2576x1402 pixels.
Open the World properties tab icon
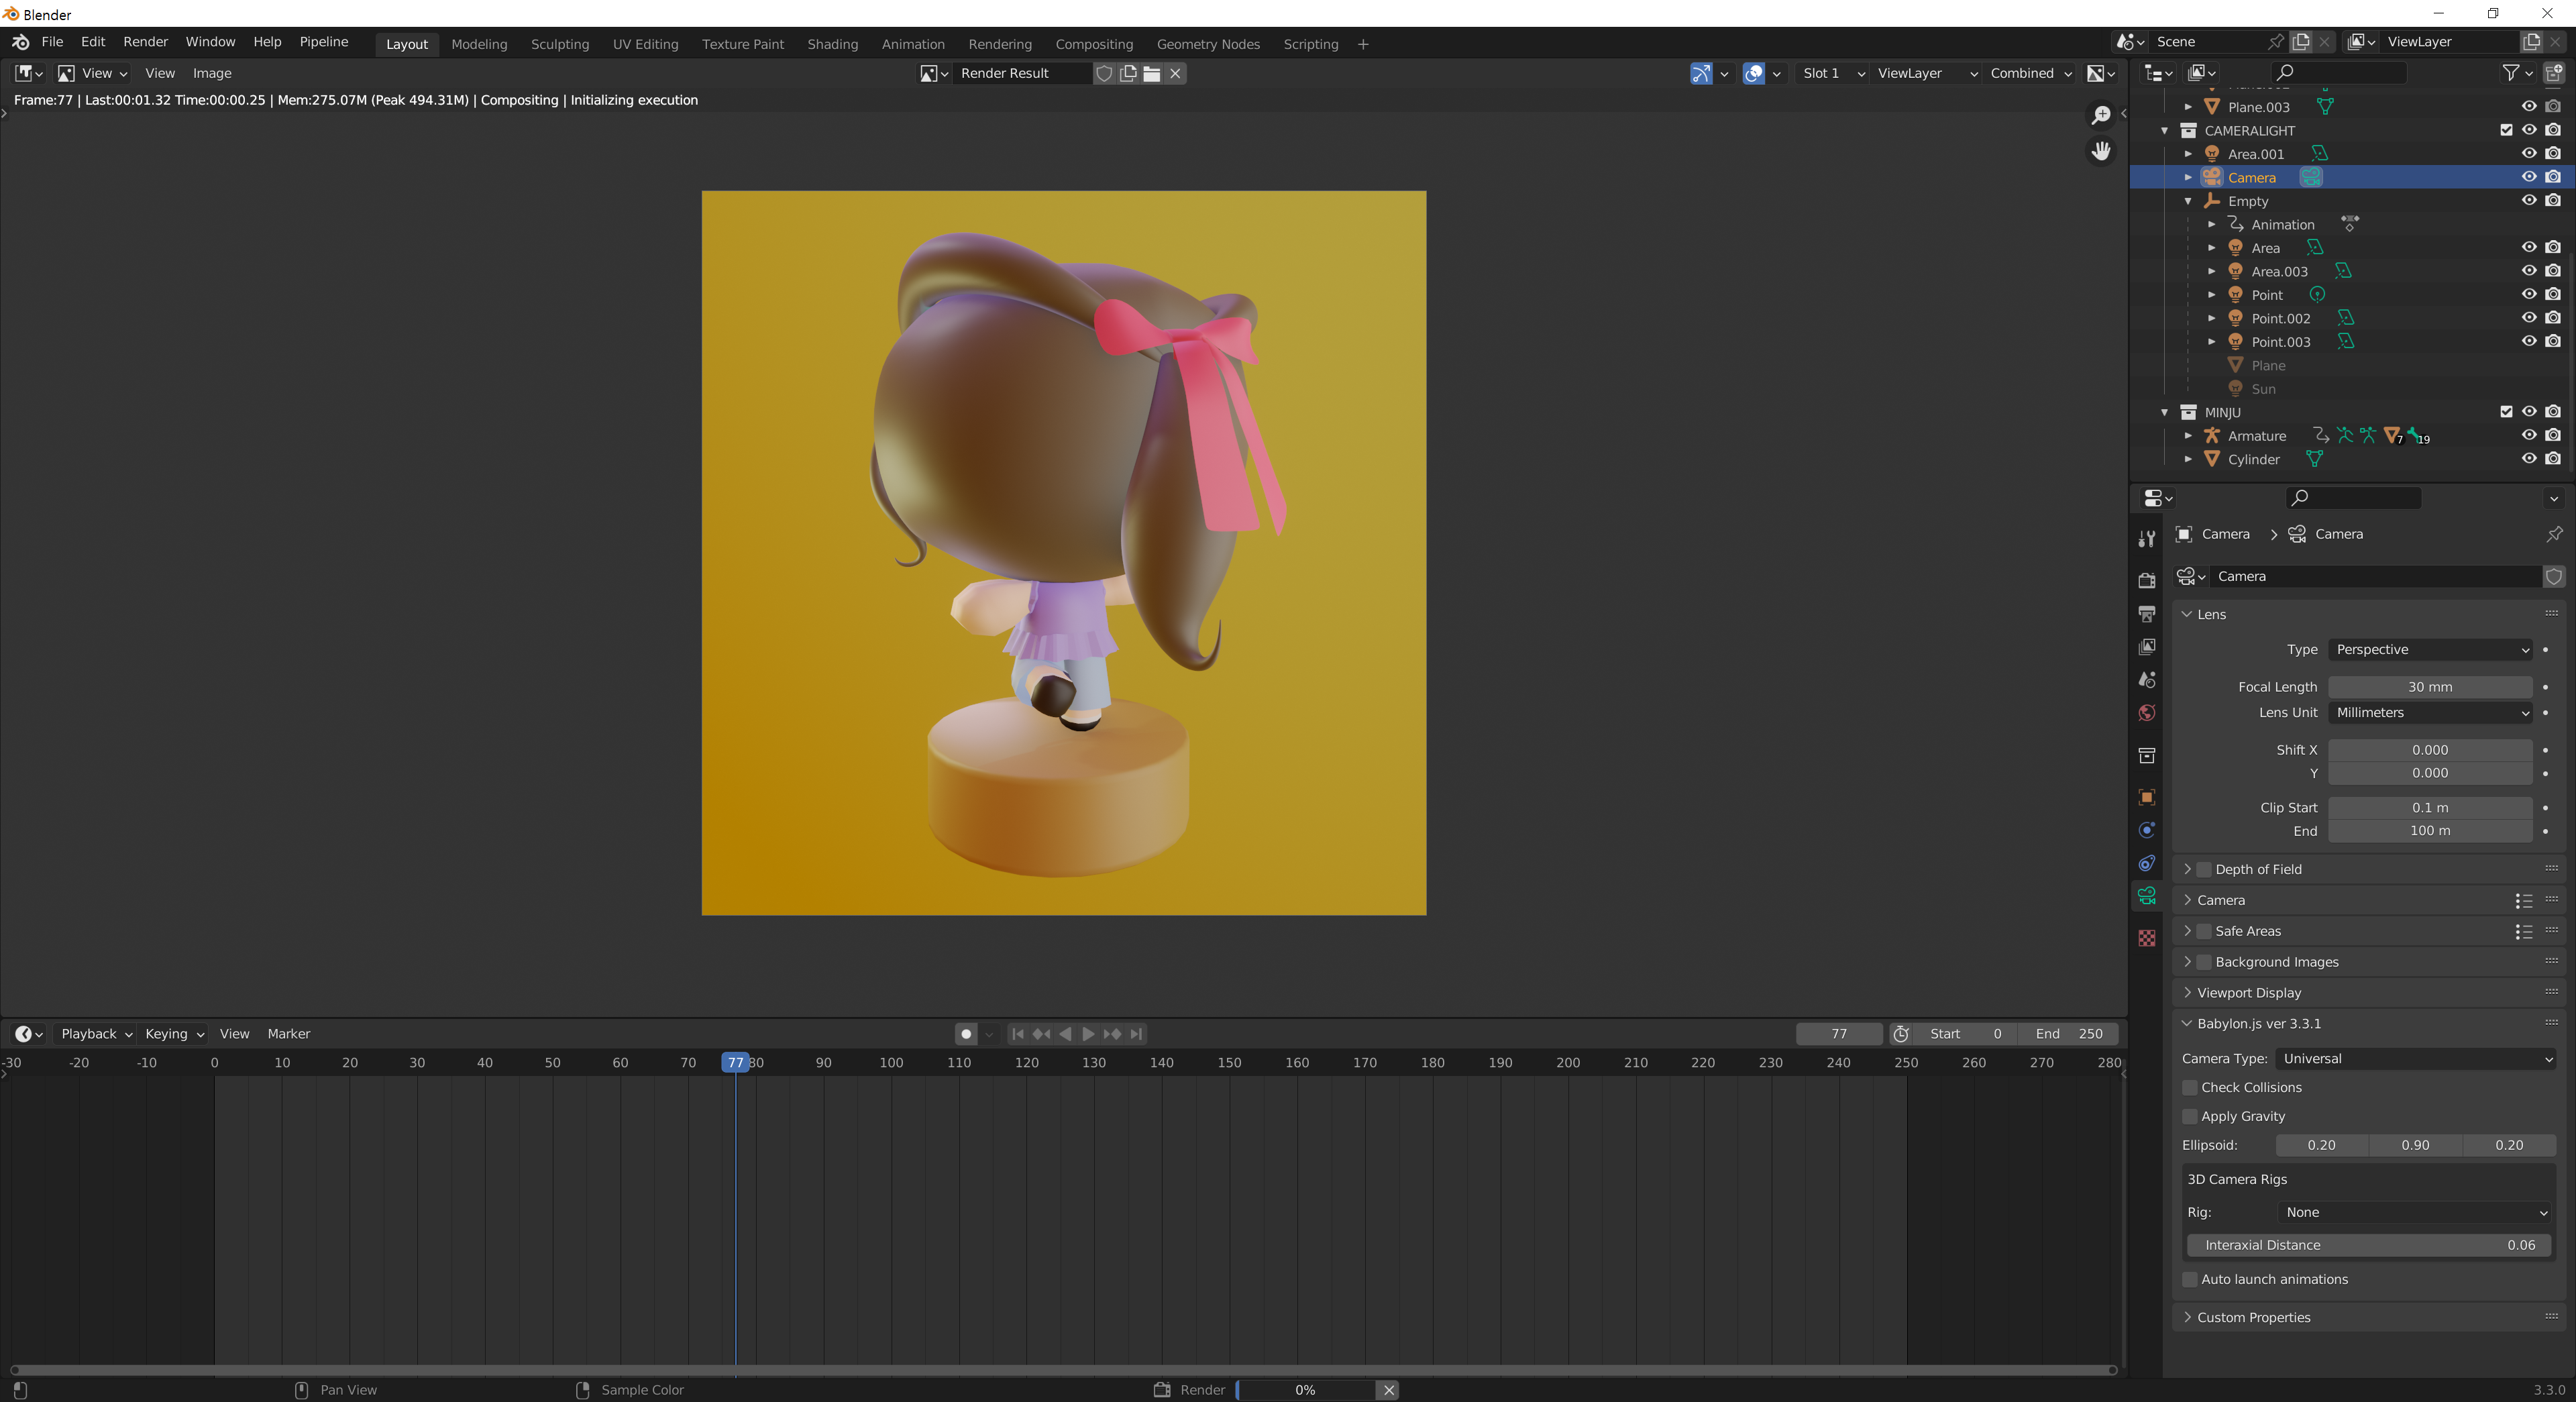(2146, 713)
